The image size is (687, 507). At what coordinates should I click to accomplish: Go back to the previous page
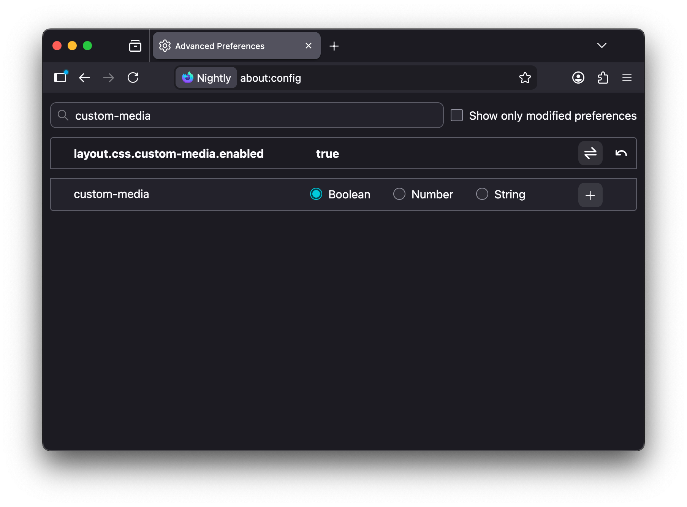84,78
